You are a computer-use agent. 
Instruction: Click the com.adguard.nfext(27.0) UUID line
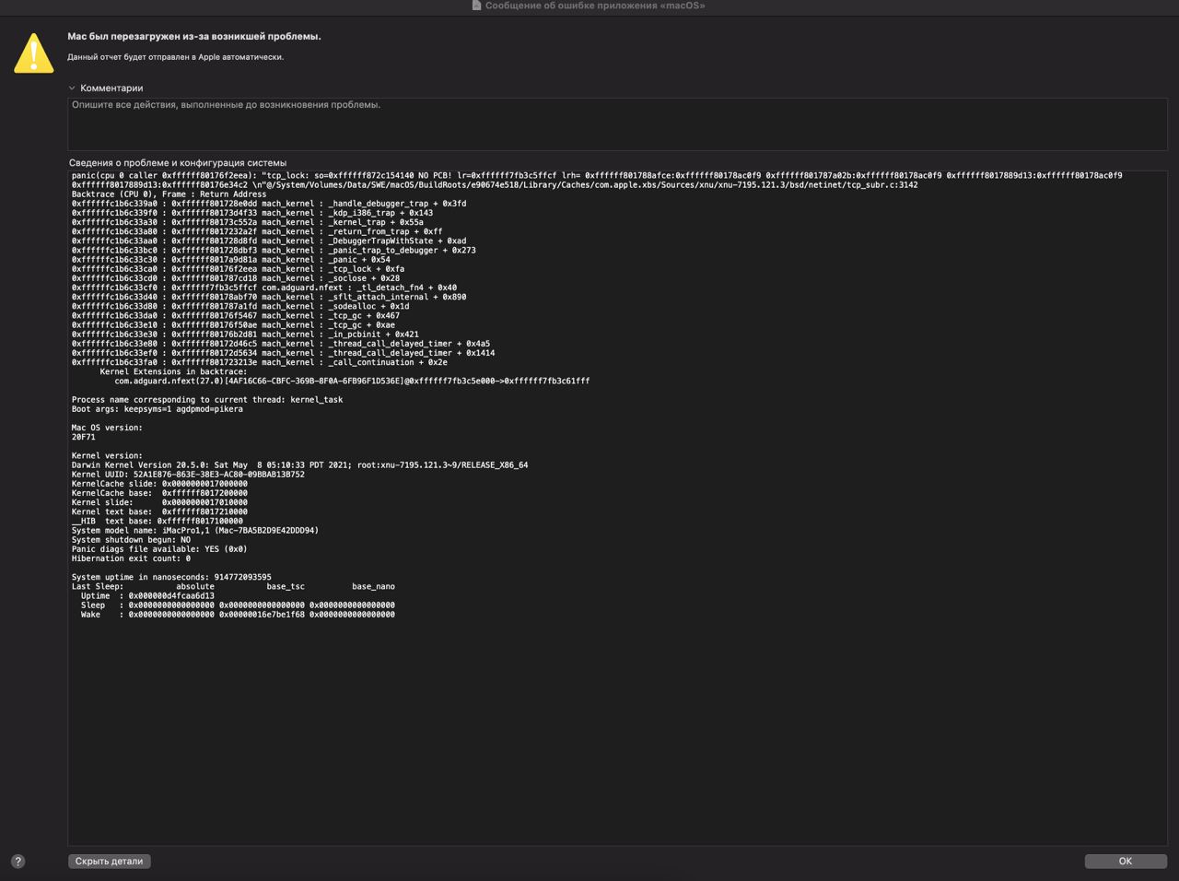[352, 381]
